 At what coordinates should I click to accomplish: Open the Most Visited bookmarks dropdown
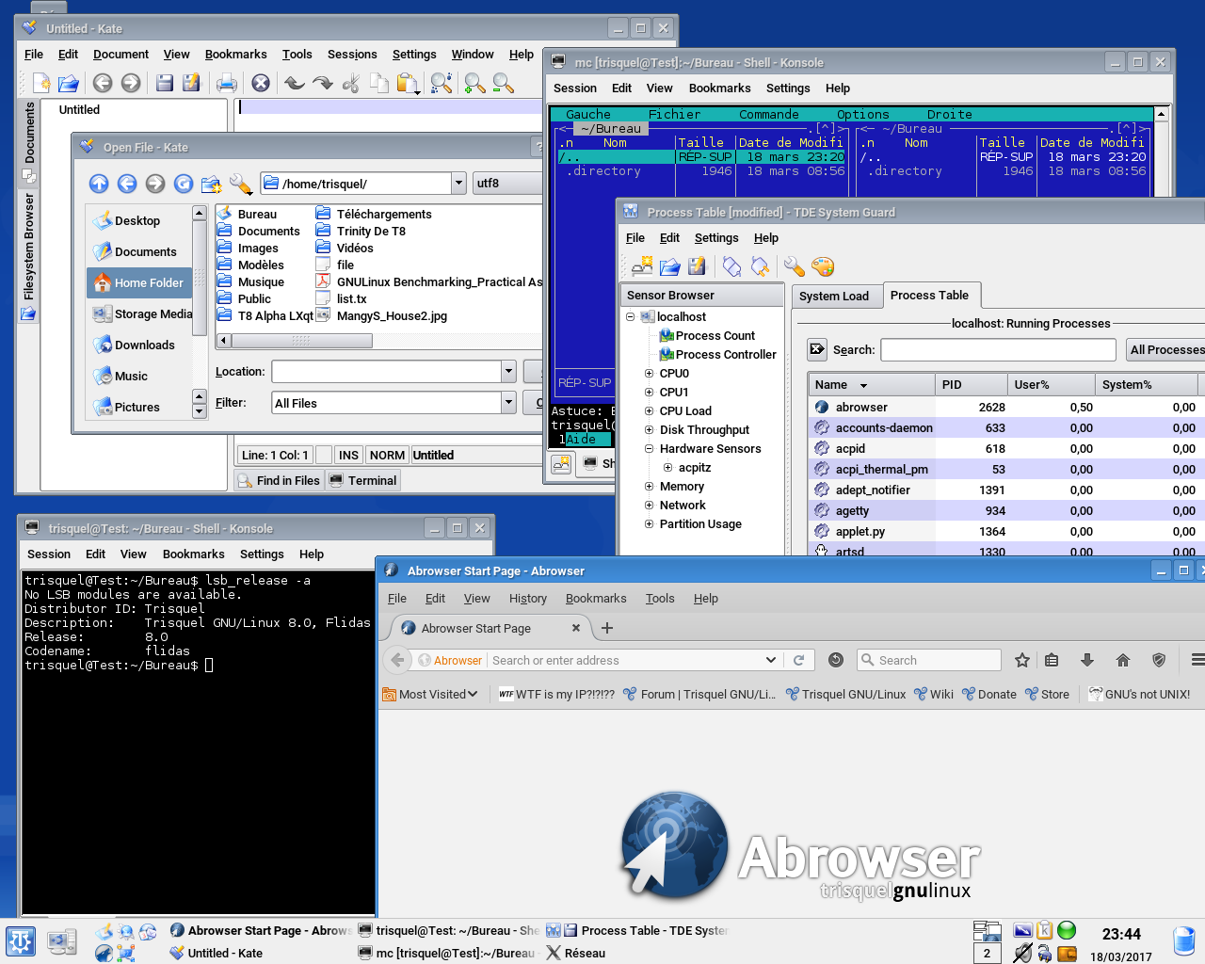[430, 694]
